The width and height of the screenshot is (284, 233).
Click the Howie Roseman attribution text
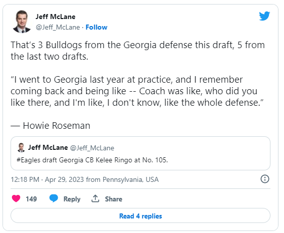click(x=50, y=126)
